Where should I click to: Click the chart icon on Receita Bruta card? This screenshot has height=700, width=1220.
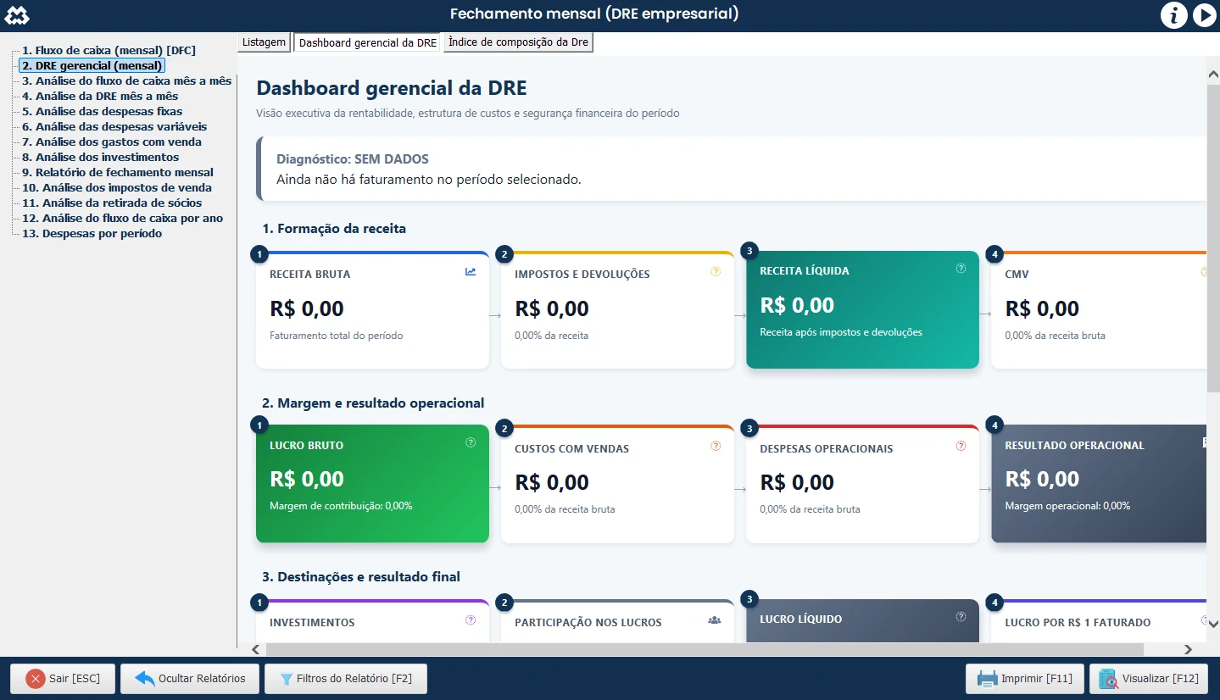click(x=471, y=272)
